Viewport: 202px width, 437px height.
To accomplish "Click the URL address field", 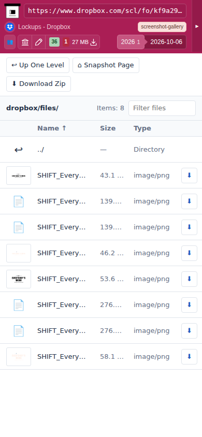I will (x=105, y=11).
